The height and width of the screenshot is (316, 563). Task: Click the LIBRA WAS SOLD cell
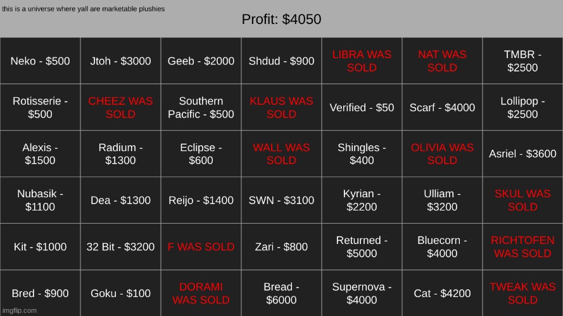(x=362, y=61)
